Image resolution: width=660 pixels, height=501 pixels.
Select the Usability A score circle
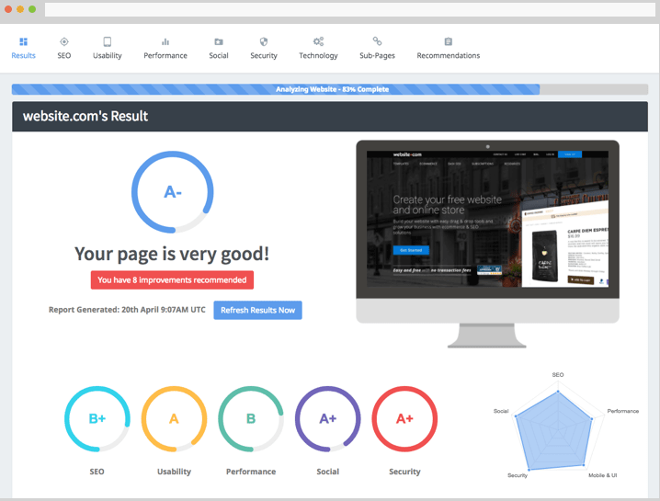174,419
